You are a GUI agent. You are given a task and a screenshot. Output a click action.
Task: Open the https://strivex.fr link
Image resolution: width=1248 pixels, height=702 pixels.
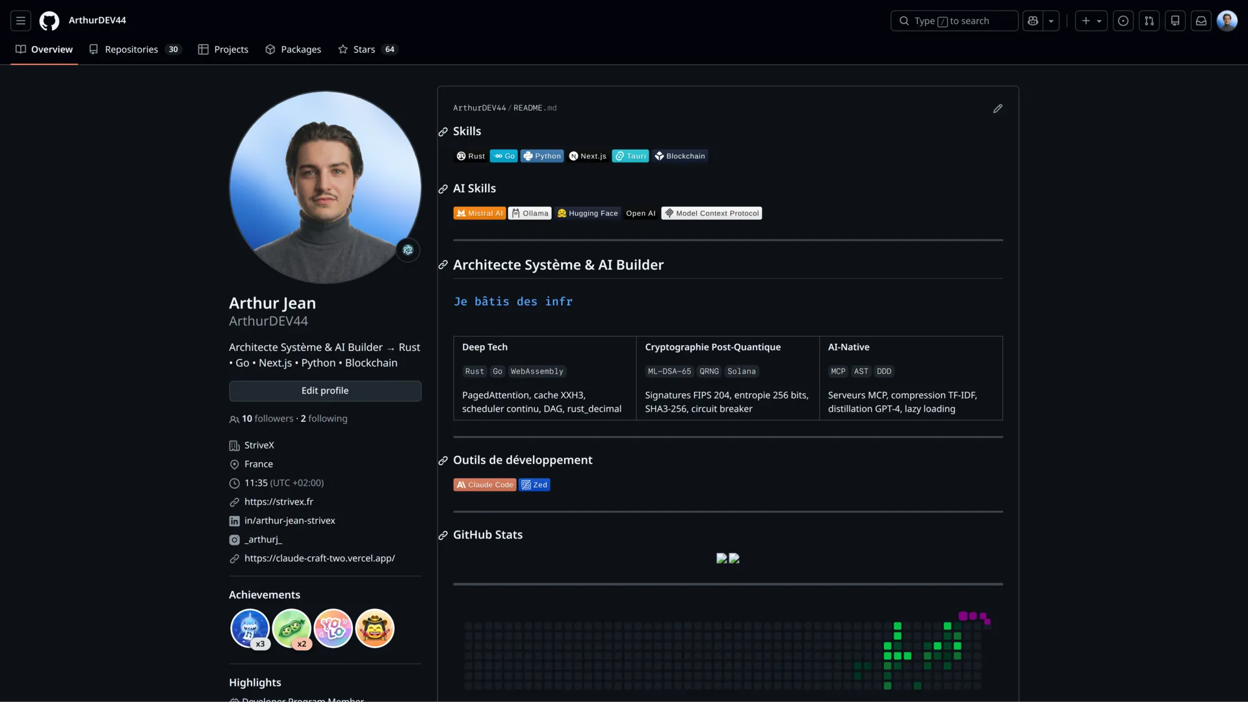click(x=279, y=501)
